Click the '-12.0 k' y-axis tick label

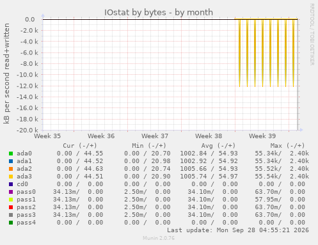tap(28, 86)
